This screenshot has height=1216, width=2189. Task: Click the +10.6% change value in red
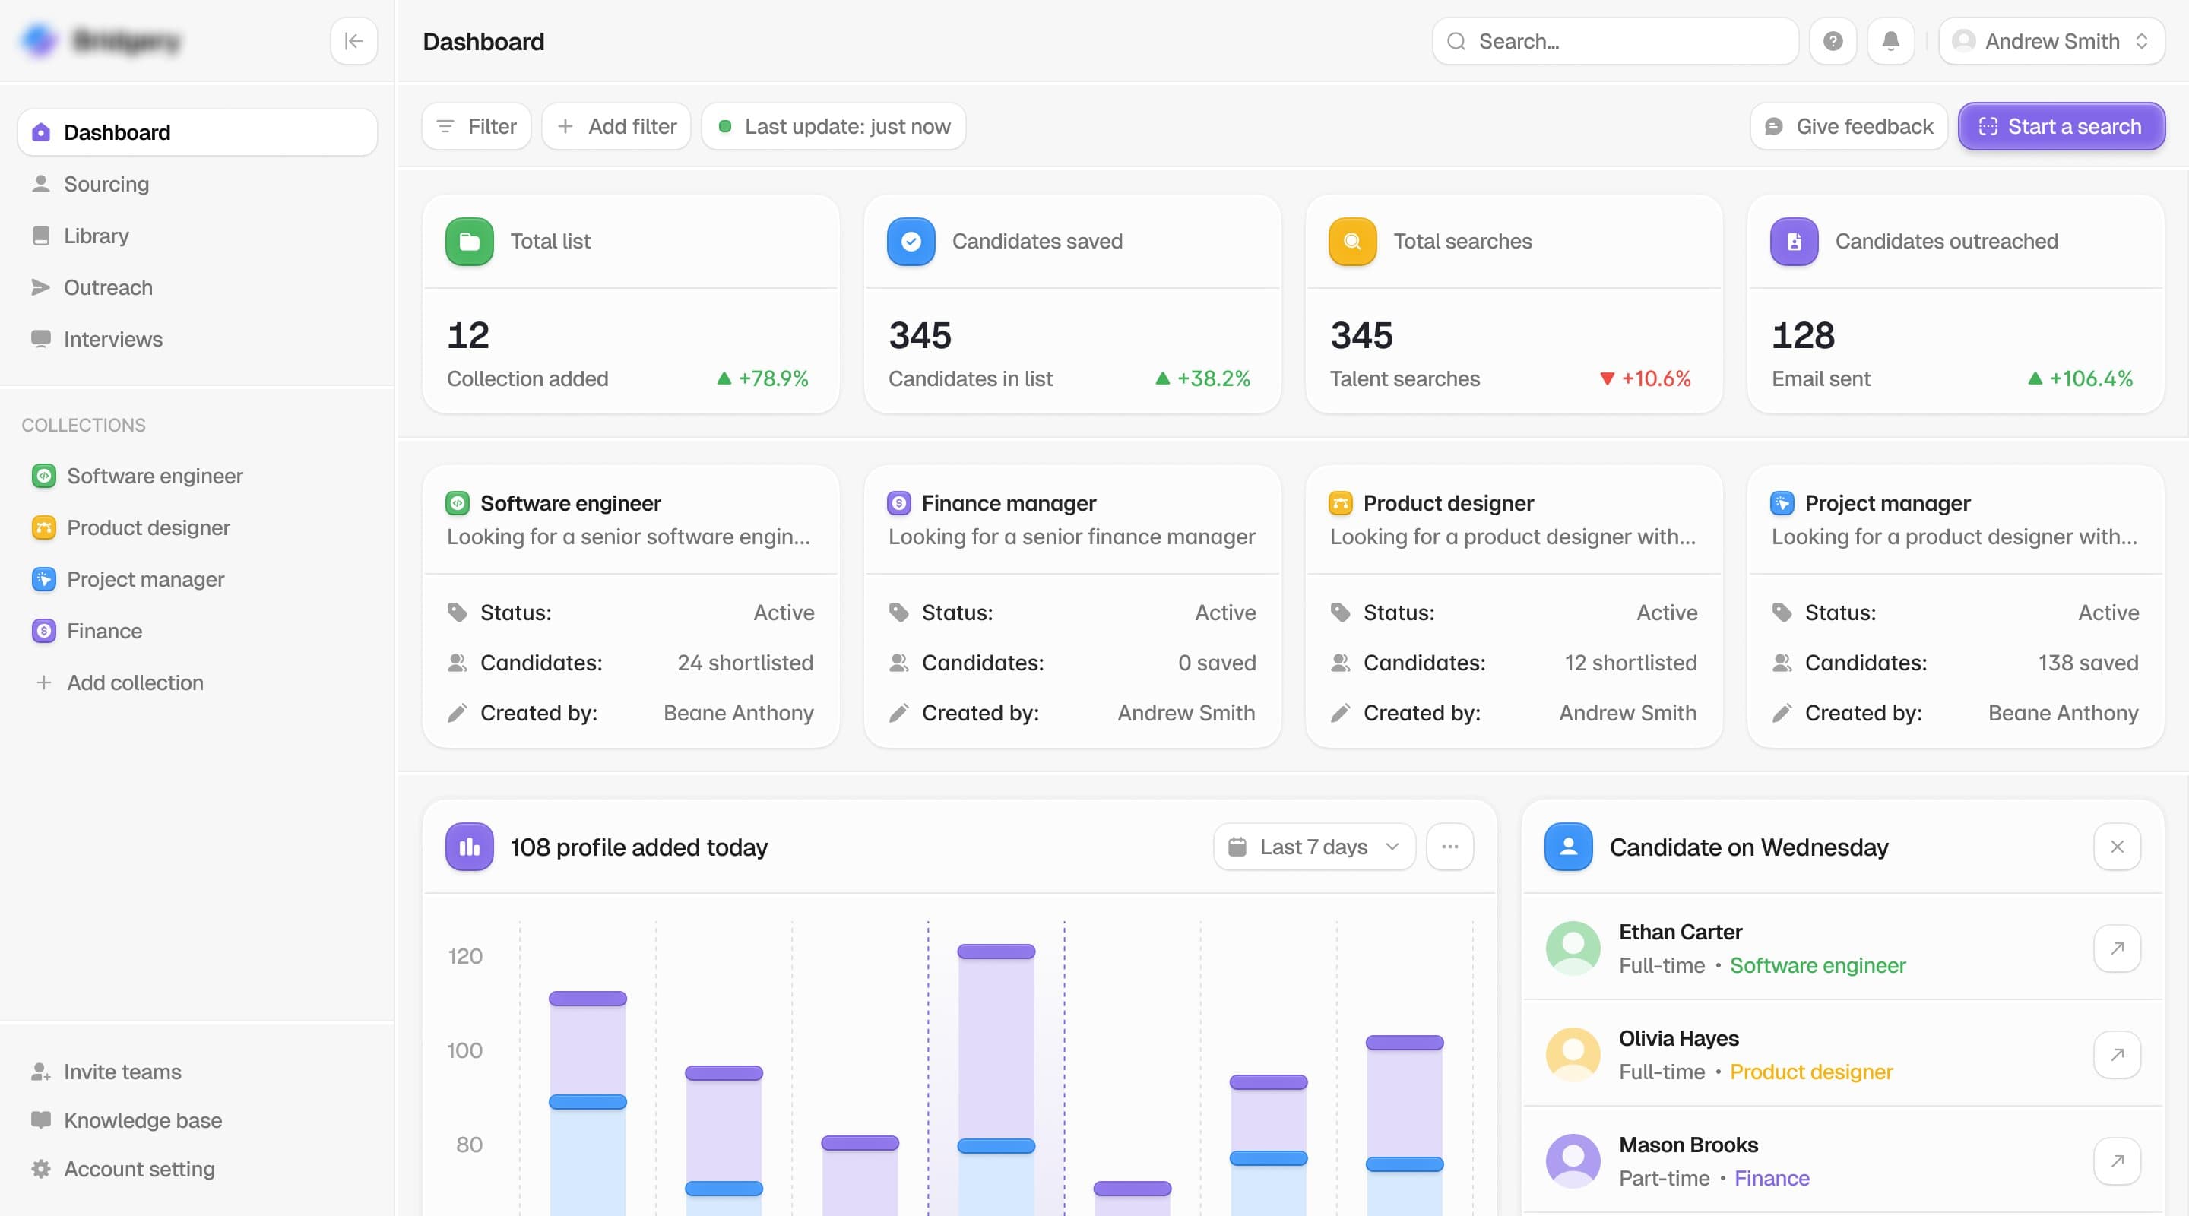(x=1655, y=378)
